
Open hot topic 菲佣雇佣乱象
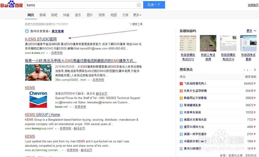pyautogui.click(x=192, y=105)
